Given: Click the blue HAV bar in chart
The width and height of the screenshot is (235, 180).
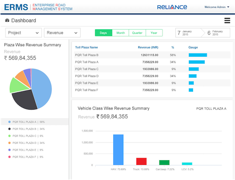Looking at the screenshot, I should pyautogui.click(x=118, y=149).
